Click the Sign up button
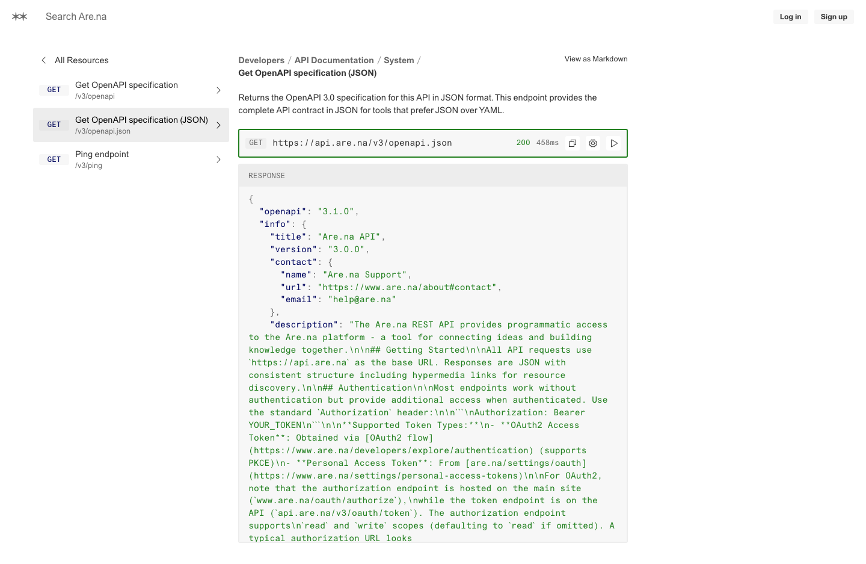 click(834, 17)
